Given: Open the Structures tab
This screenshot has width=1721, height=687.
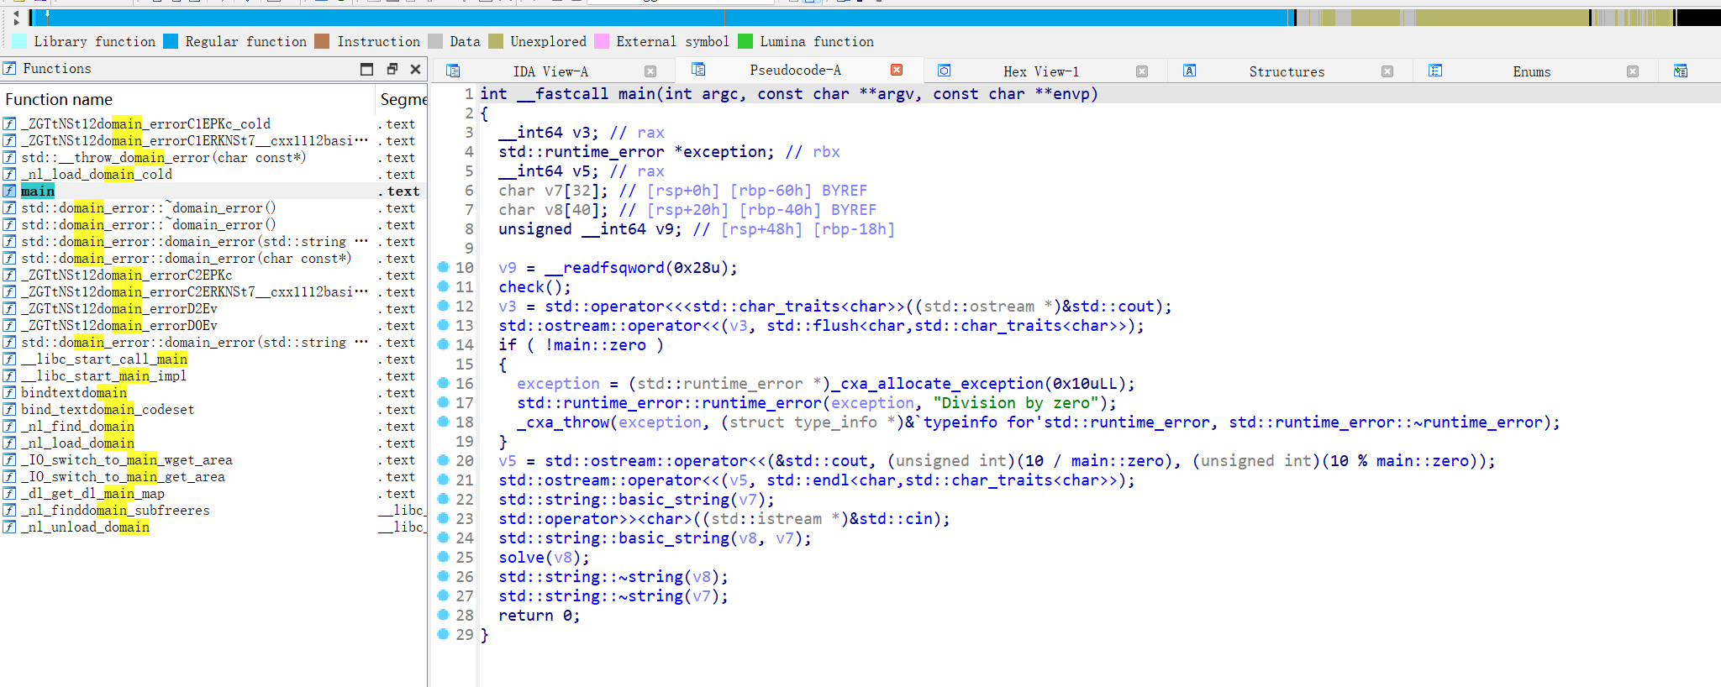Looking at the screenshot, I should (1286, 72).
